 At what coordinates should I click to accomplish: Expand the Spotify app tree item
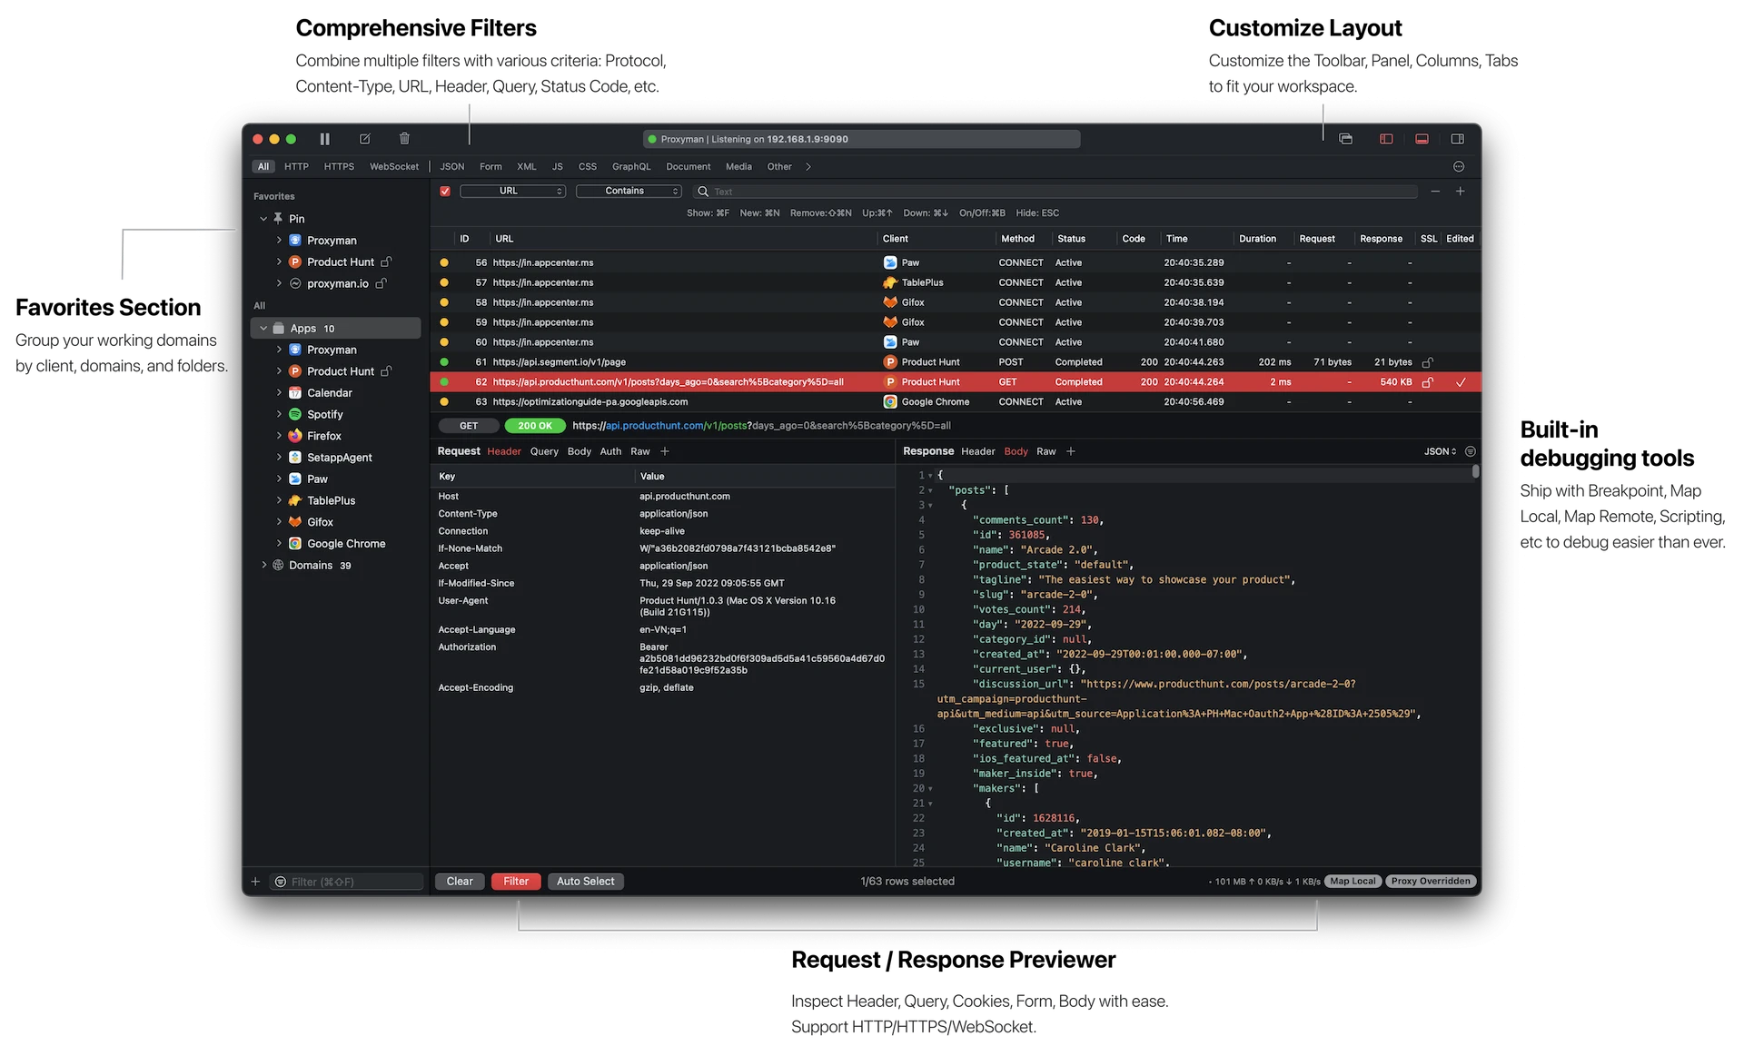[279, 415]
